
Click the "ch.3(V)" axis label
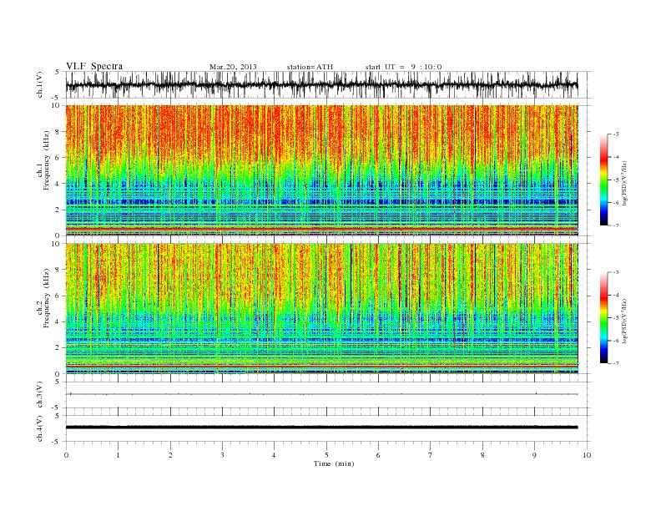pos(40,395)
